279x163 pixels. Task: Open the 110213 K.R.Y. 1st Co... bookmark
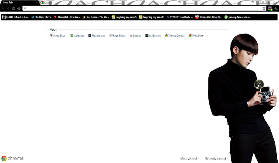coord(15,17)
